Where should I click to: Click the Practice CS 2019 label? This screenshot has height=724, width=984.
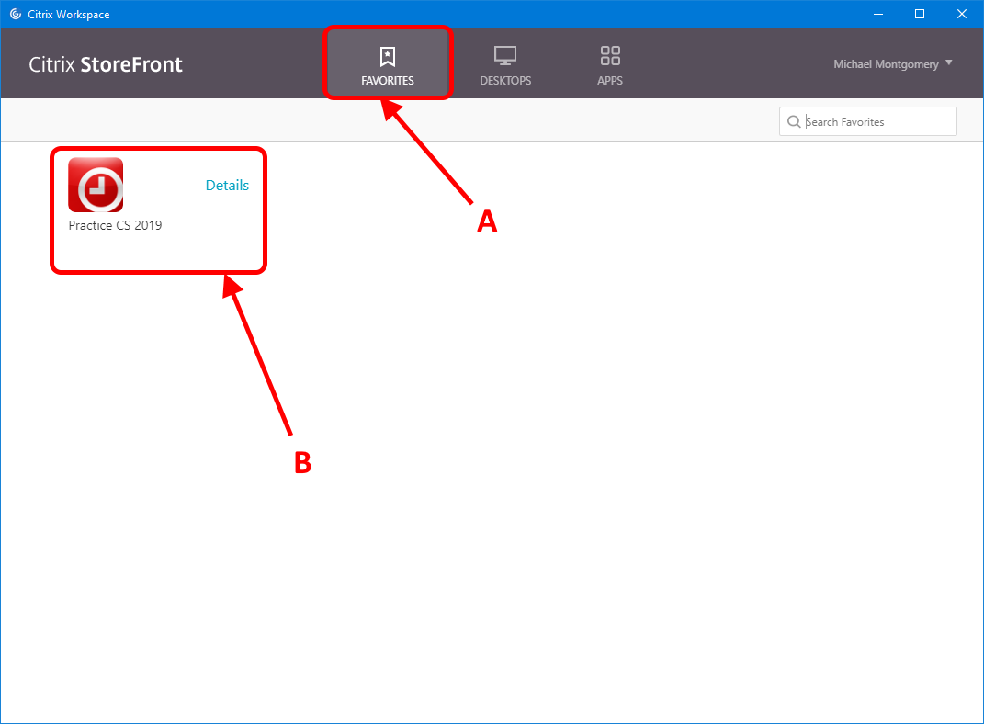(115, 225)
